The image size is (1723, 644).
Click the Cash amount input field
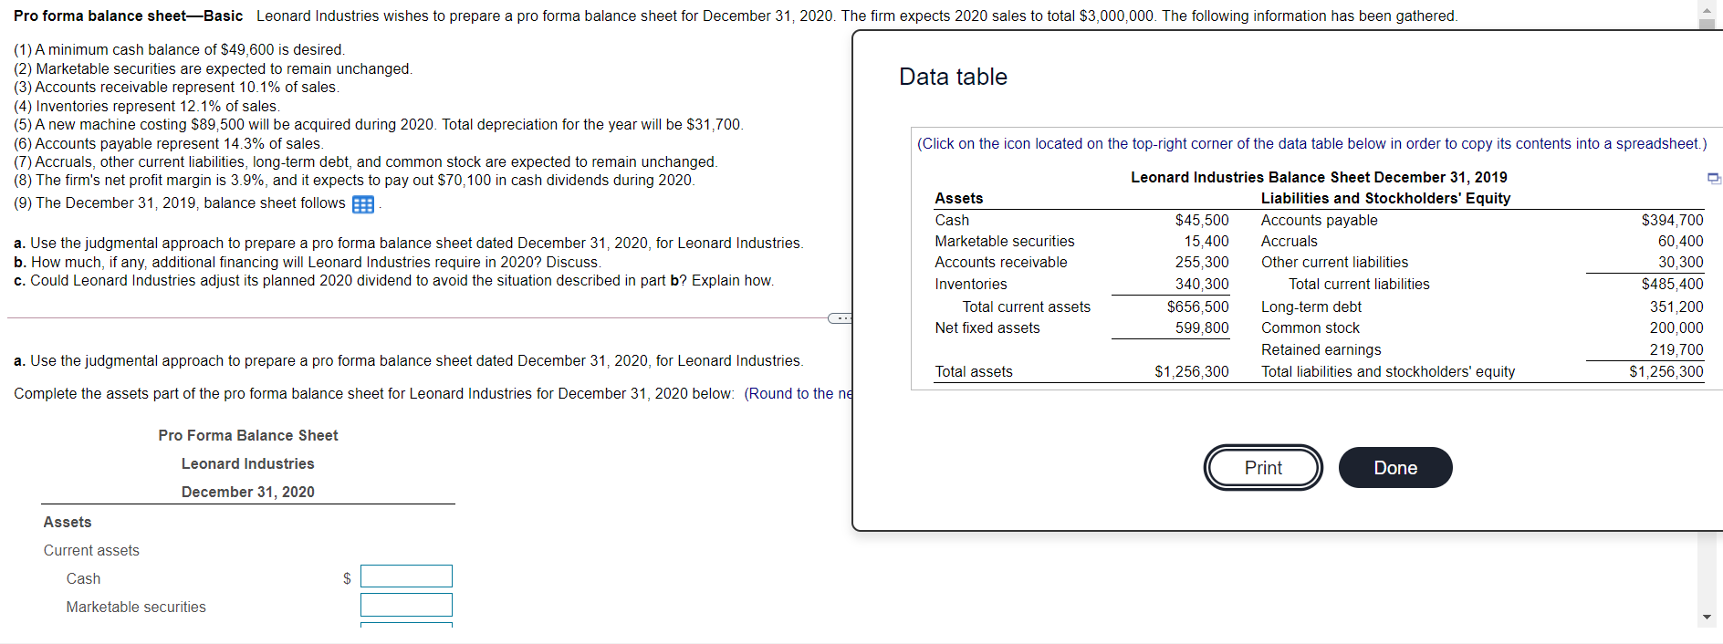pos(406,576)
